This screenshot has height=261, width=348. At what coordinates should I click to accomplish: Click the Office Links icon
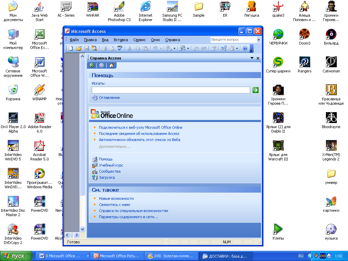(x=169, y=48)
